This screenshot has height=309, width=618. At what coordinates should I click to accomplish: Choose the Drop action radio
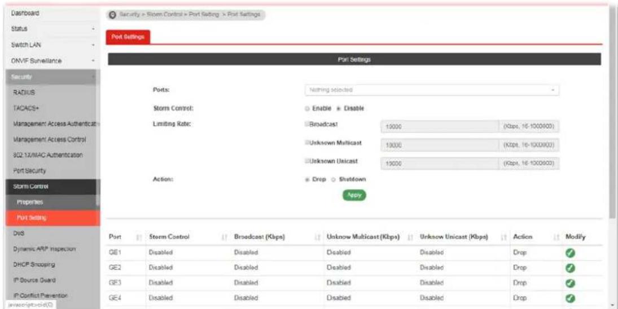(307, 179)
